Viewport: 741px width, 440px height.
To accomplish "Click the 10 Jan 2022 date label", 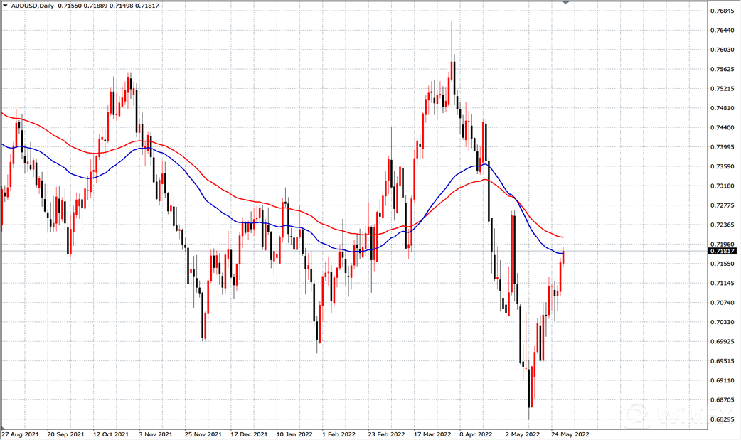I will click(294, 433).
